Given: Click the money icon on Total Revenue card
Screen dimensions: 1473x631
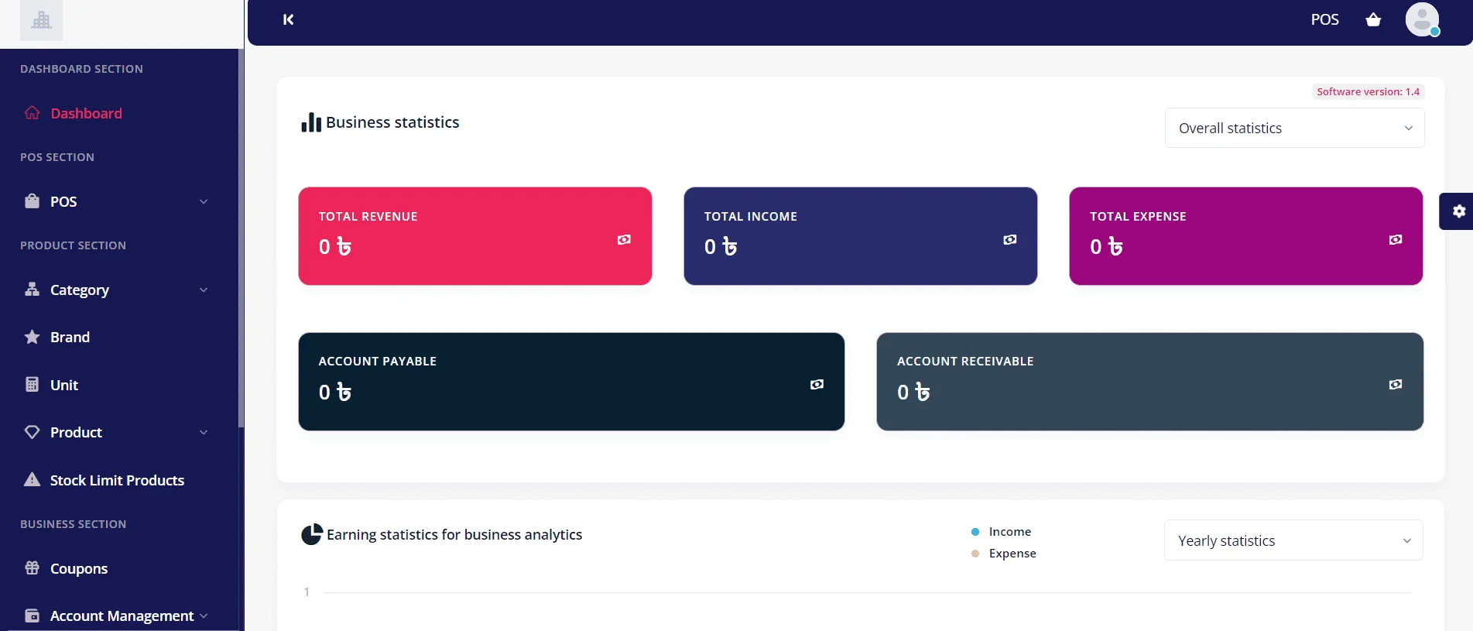Looking at the screenshot, I should (x=624, y=240).
